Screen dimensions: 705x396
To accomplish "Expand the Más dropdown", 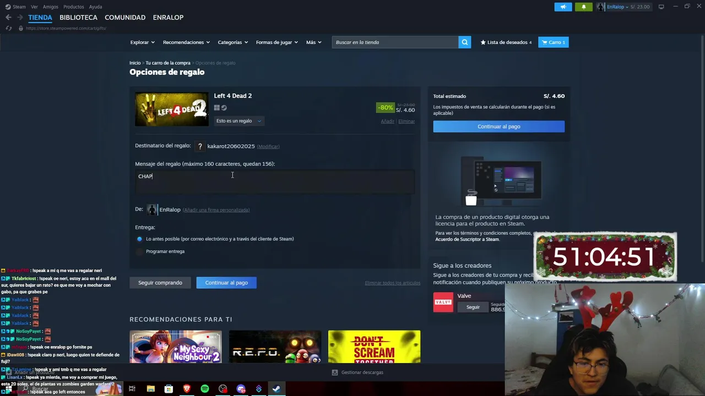I will 313,42.
